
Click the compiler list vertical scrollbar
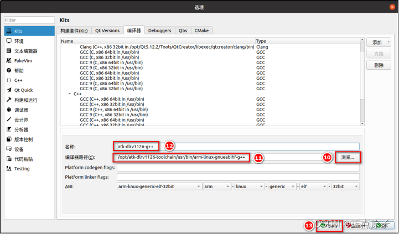tap(362, 81)
